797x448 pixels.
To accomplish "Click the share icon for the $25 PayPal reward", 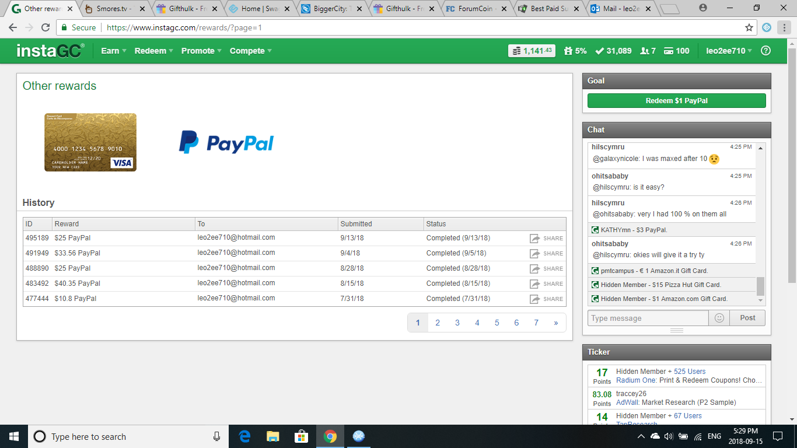I will pos(534,238).
